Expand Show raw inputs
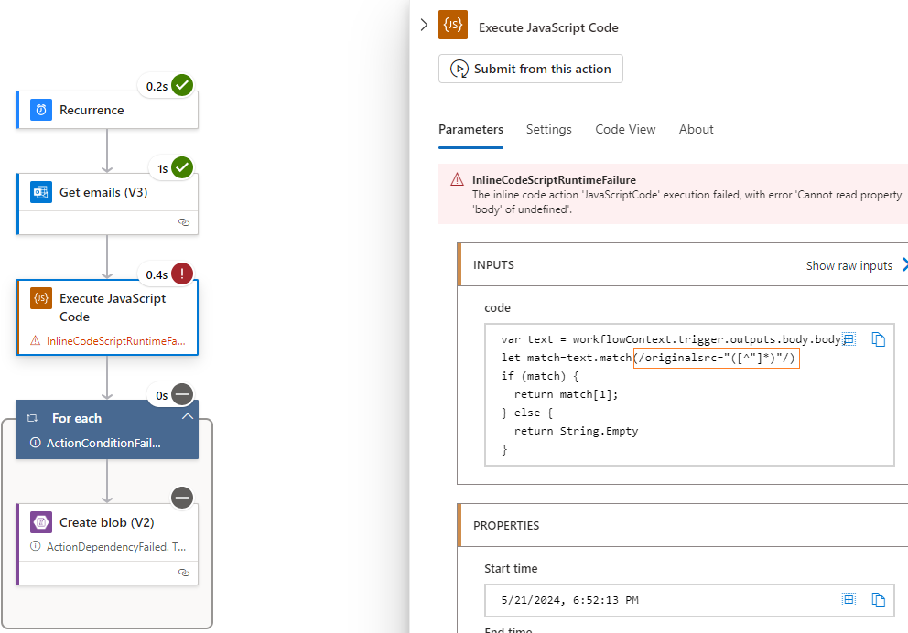Image resolution: width=908 pixels, height=633 pixels. tap(851, 265)
